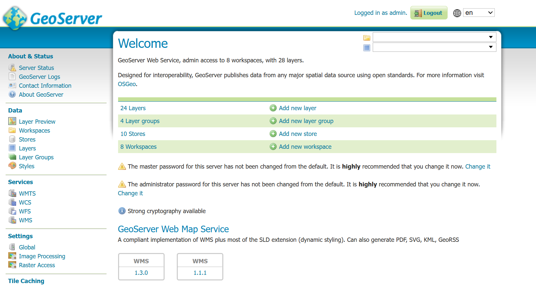Click the Layer Preview map icon

[x=12, y=121]
